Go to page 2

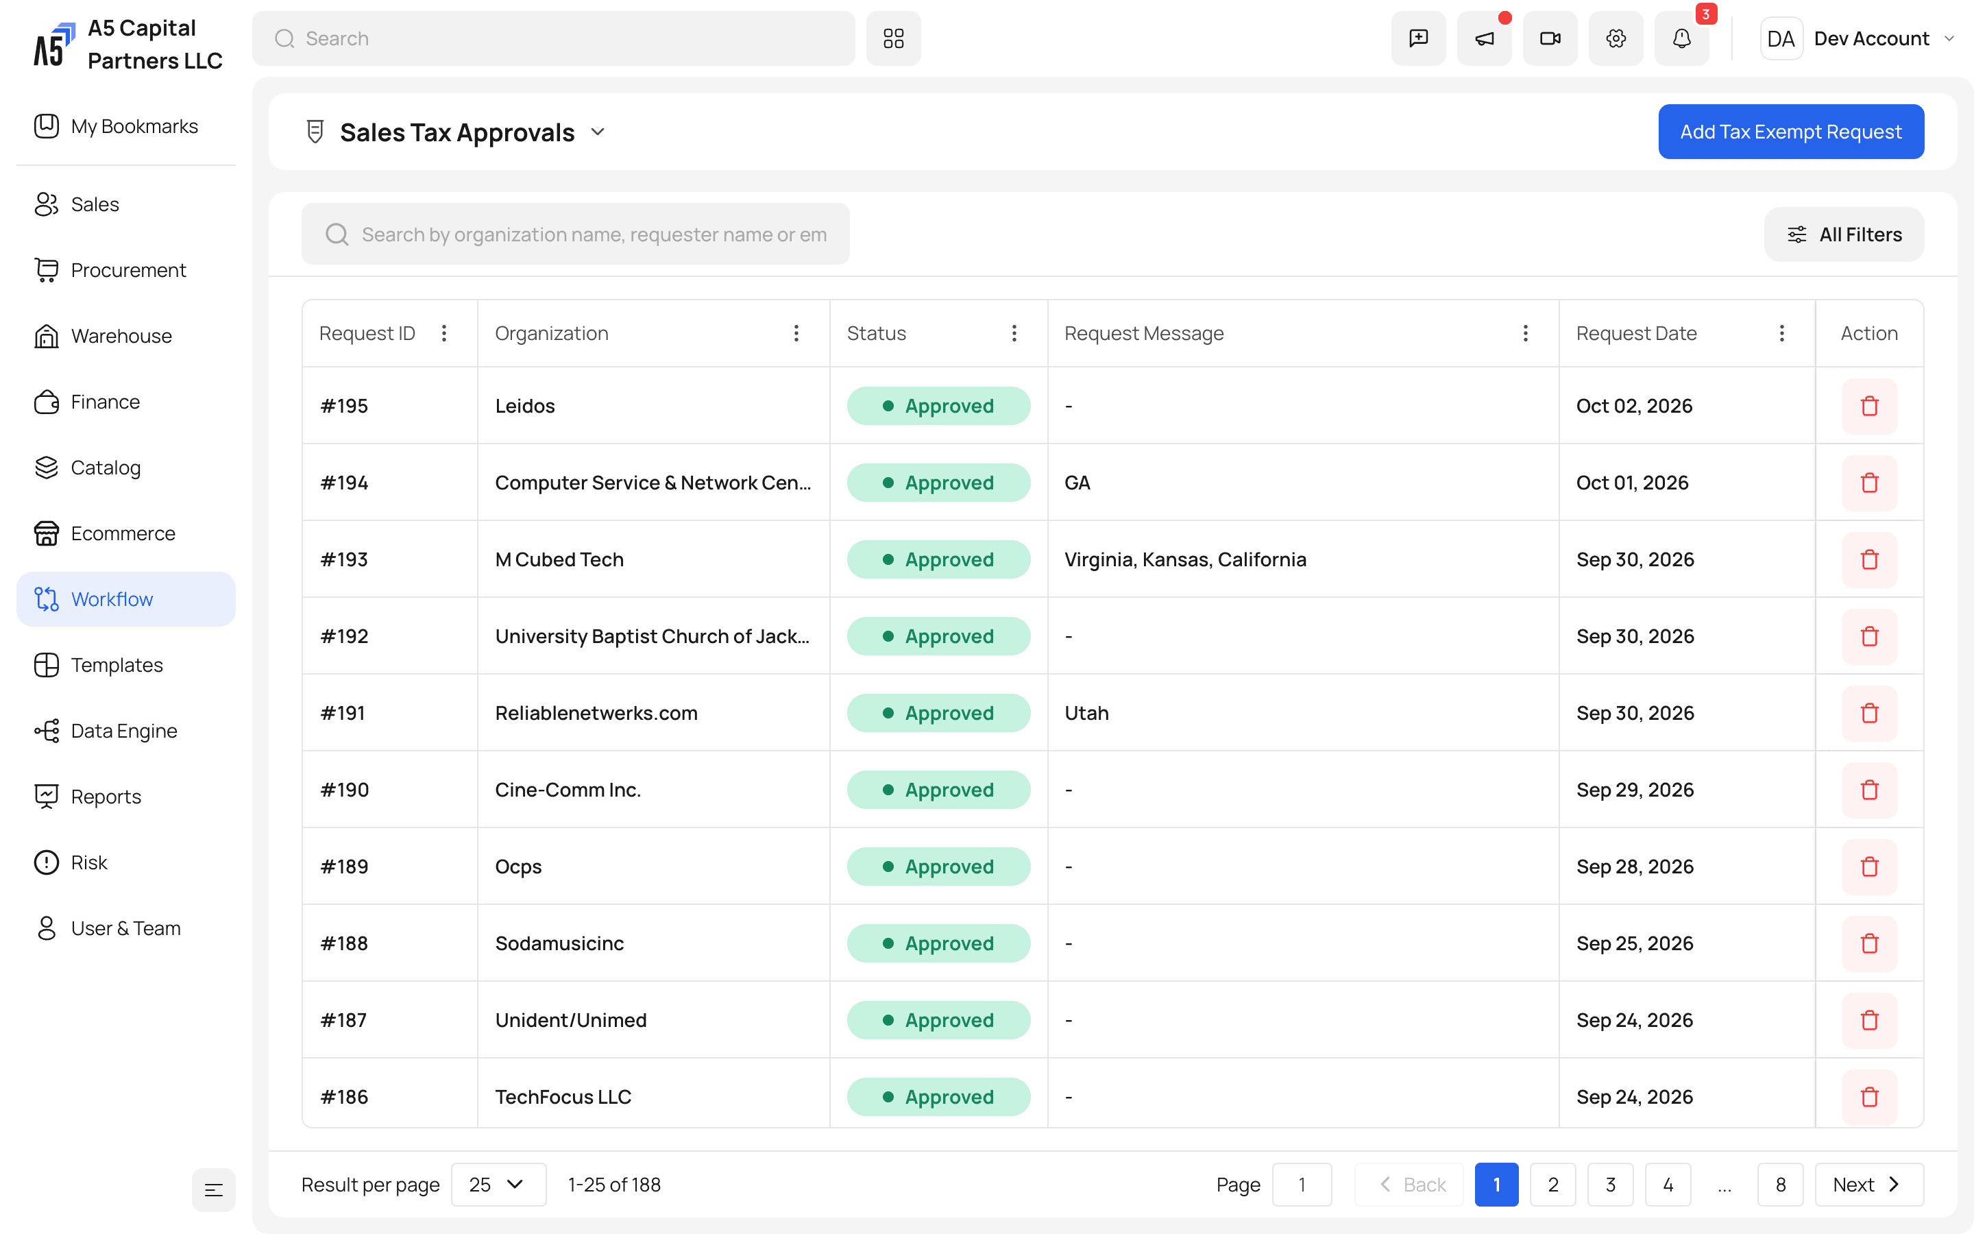coord(1553,1184)
